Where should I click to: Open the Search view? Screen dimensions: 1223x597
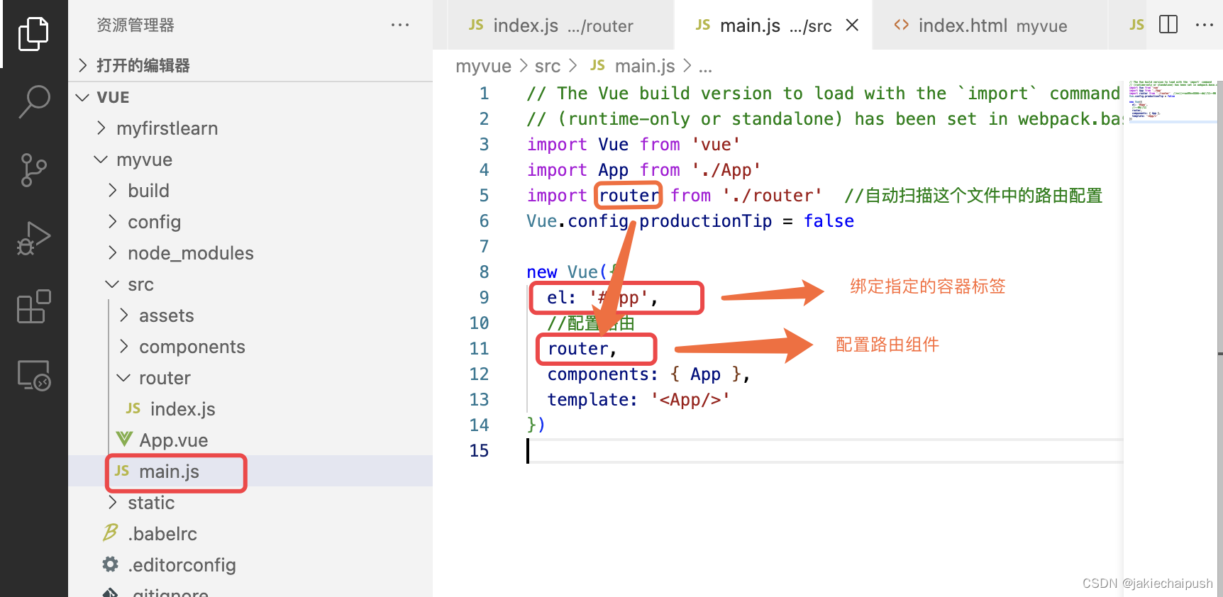pyautogui.click(x=33, y=102)
